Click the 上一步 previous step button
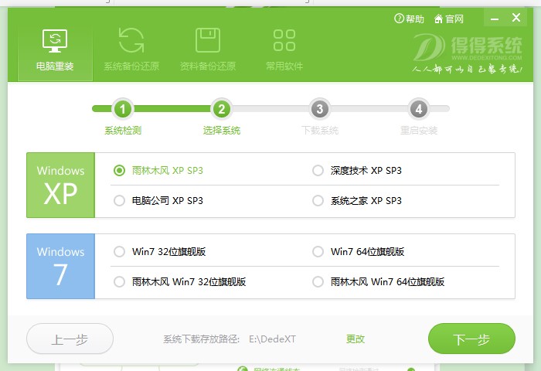This screenshot has height=371, width=541. pos(70,339)
